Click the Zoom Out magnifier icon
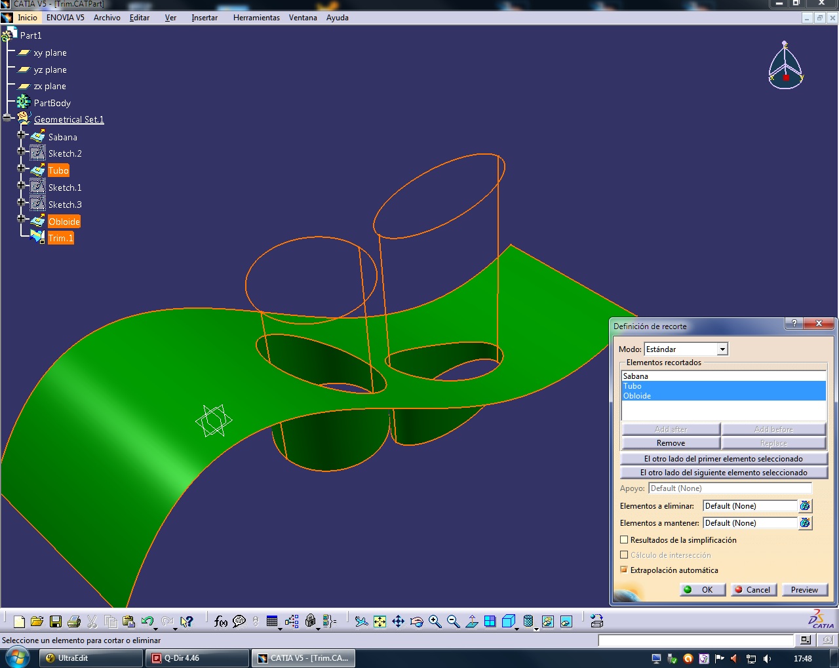 (x=454, y=621)
